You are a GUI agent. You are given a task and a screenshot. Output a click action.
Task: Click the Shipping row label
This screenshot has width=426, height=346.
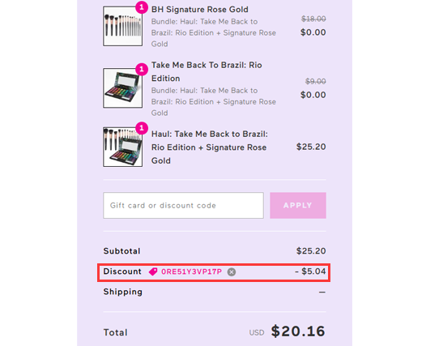[123, 292]
